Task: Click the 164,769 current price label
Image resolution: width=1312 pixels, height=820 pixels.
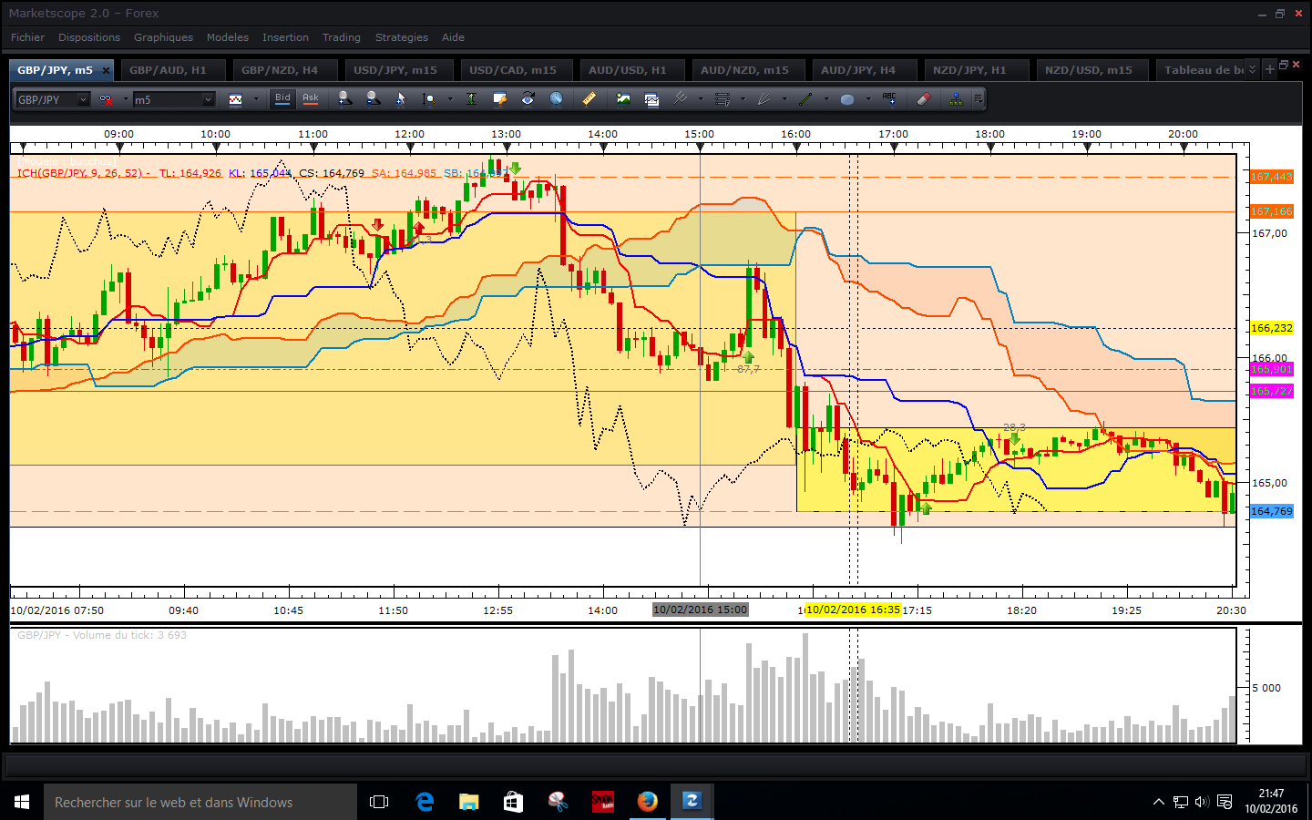Action: (x=1271, y=511)
